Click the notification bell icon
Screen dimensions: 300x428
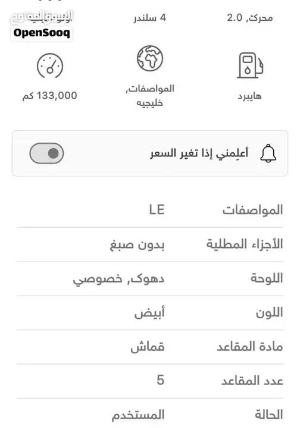268,153
